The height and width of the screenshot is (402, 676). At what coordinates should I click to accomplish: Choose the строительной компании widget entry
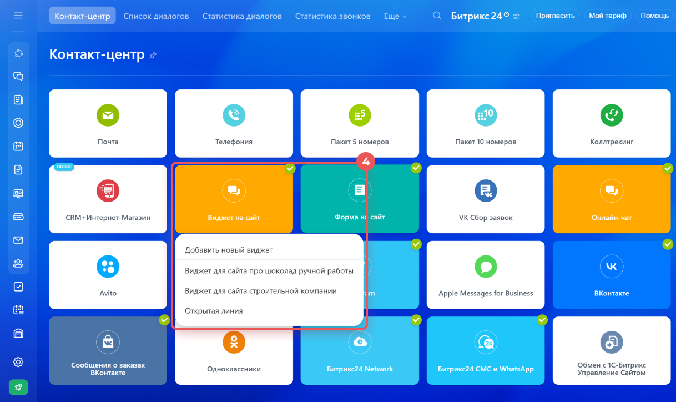point(269,291)
